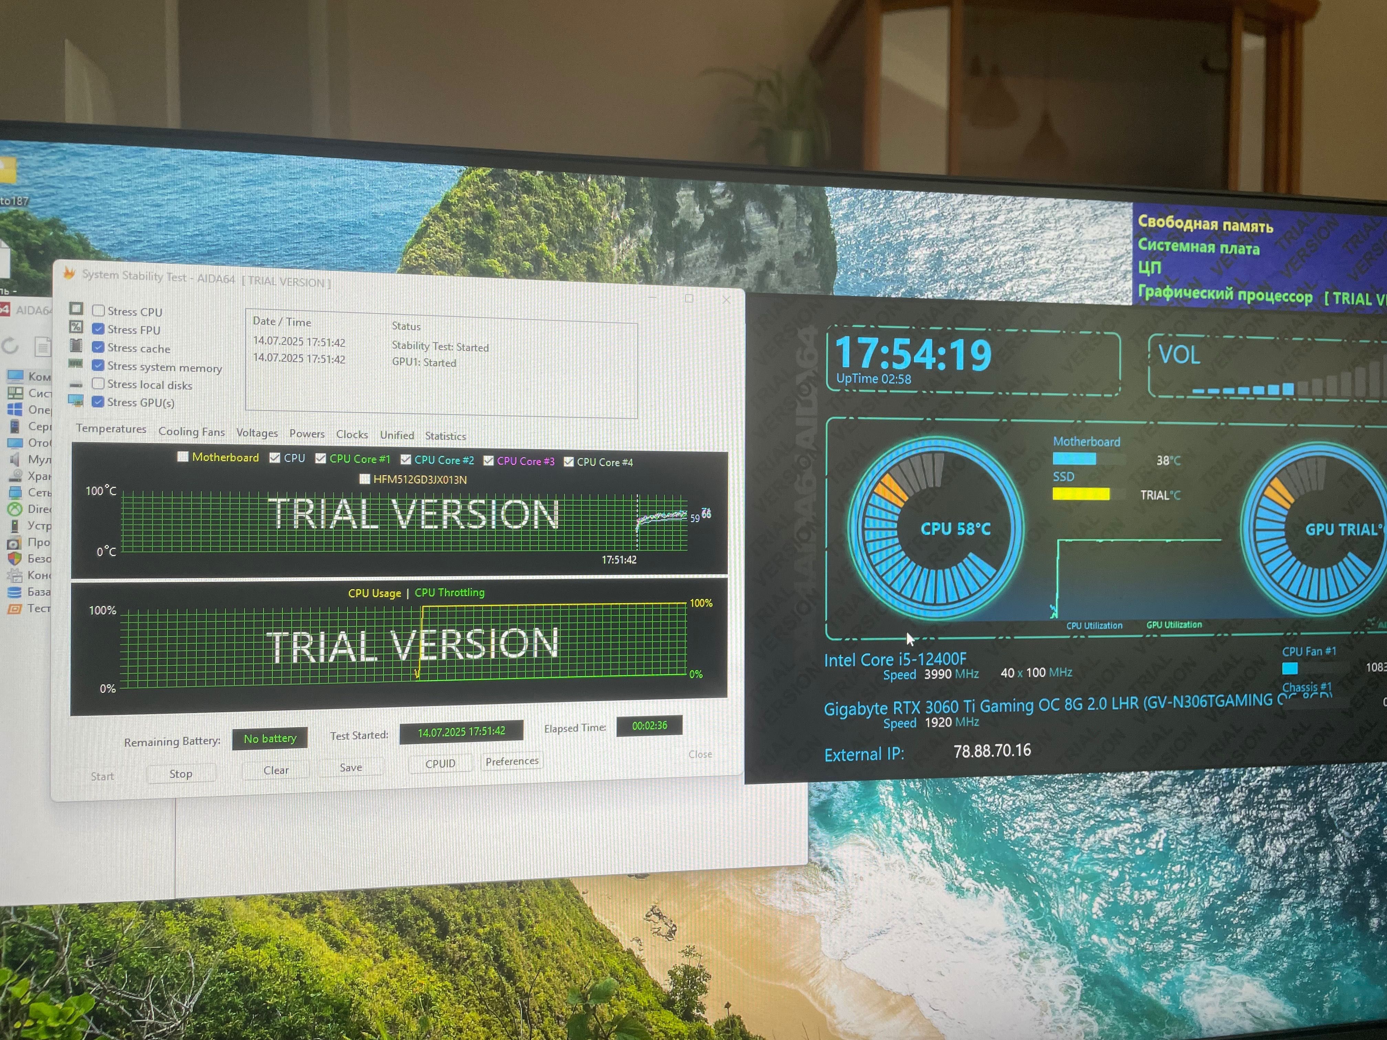This screenshot has height=1040, width=1387.
Task: Select the Компьютер monitor icon in AIDA64 tree
Action: [x=15, y=376]
